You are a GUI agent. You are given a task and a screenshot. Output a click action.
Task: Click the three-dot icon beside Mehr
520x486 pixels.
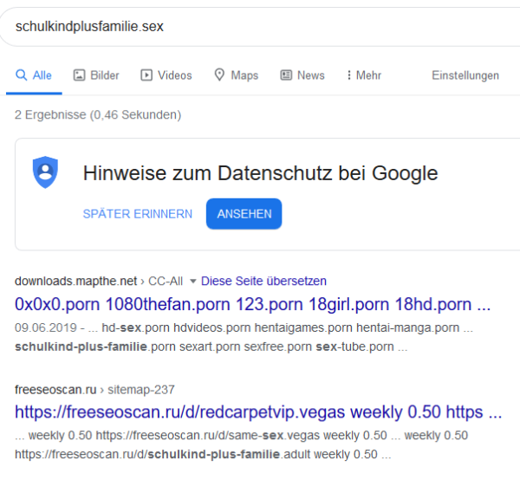[x=349, y=75]
